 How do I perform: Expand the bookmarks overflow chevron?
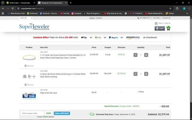[x=187, y=13]
